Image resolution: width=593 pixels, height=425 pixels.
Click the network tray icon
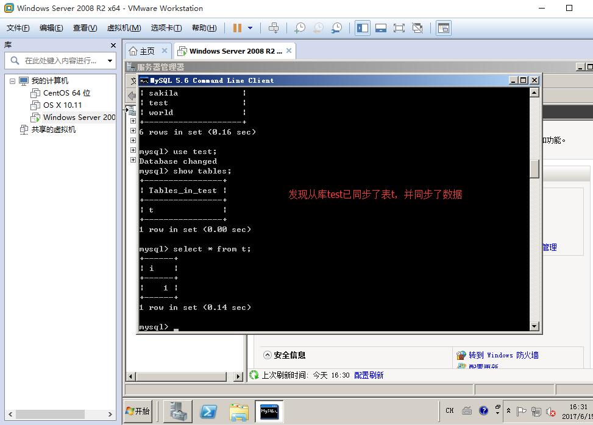click(x=536, y=411)
